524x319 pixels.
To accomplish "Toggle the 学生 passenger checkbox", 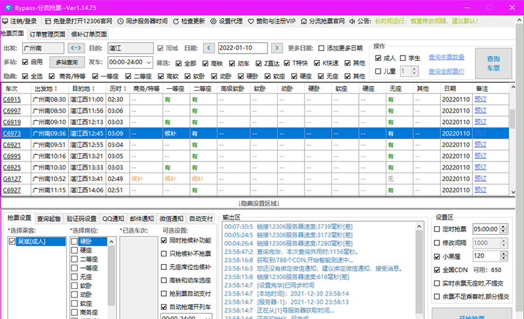I will (x=403, y=58).
